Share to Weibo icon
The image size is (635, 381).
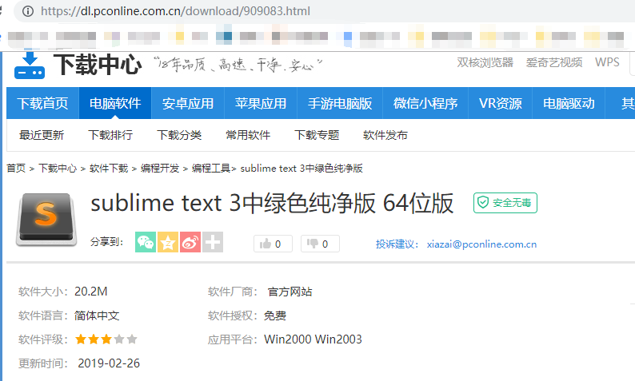click(x=190, y=242)
